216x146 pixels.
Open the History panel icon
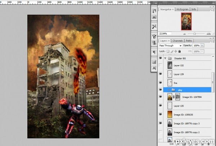click(x=154, y=11)
